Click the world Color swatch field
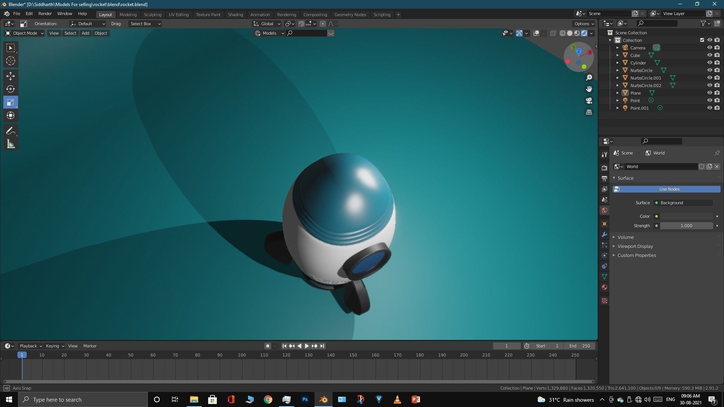Image resolution: width=724 pixels, height=407 pixels. (x=686, y=216)
